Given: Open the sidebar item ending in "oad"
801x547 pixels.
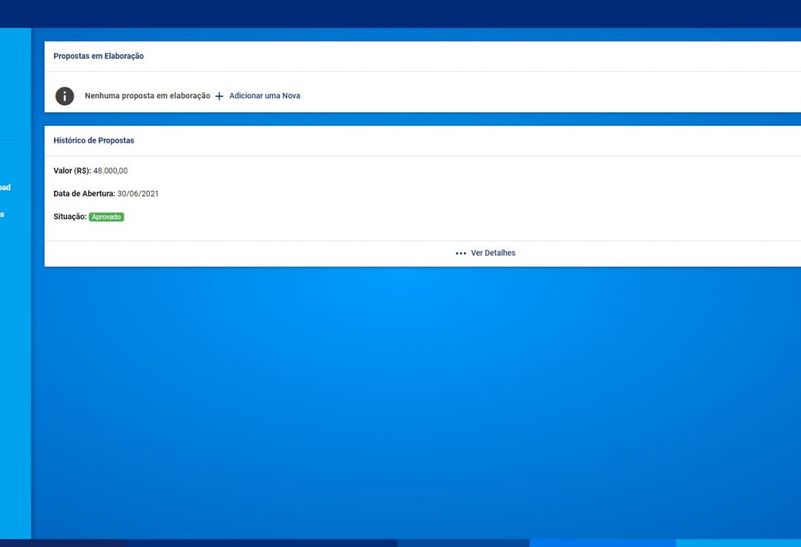Looking at the screenshot, I should click(x=5, y=187).
